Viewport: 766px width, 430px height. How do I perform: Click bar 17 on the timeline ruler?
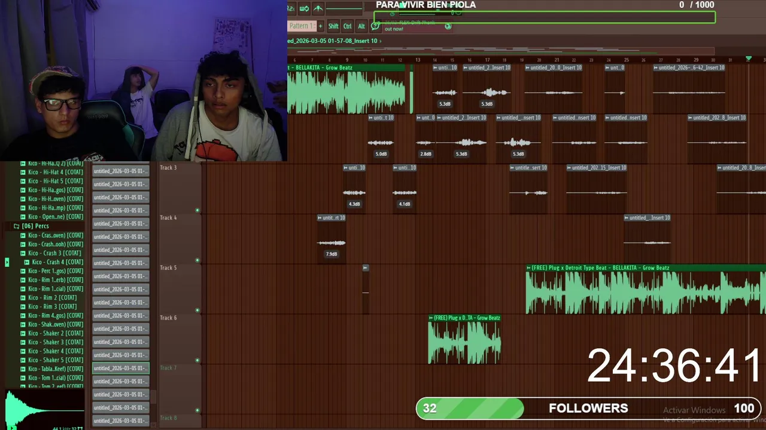tap(487, 60)
